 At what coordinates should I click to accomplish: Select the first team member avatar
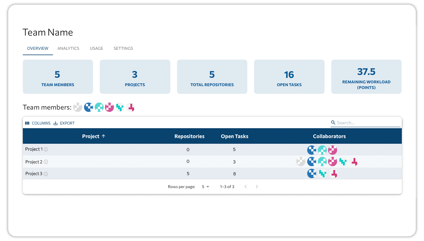coord(77,107)
